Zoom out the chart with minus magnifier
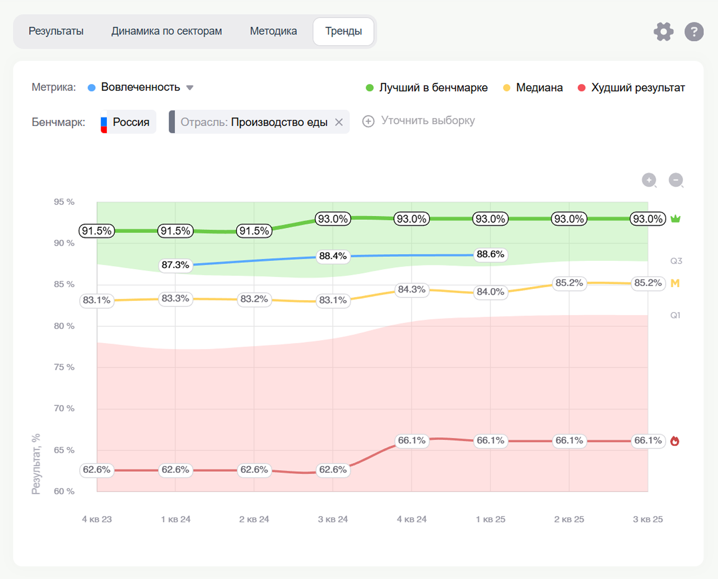718x579 pixels. pos(676,180)
